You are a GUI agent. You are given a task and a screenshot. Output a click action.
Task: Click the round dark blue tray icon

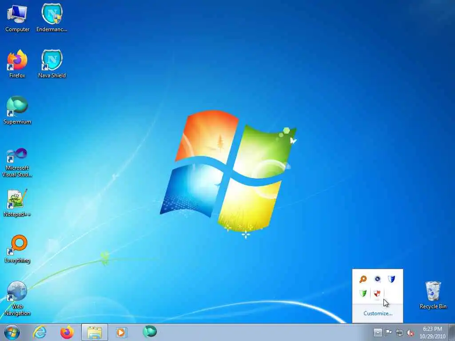coord(377,279)
